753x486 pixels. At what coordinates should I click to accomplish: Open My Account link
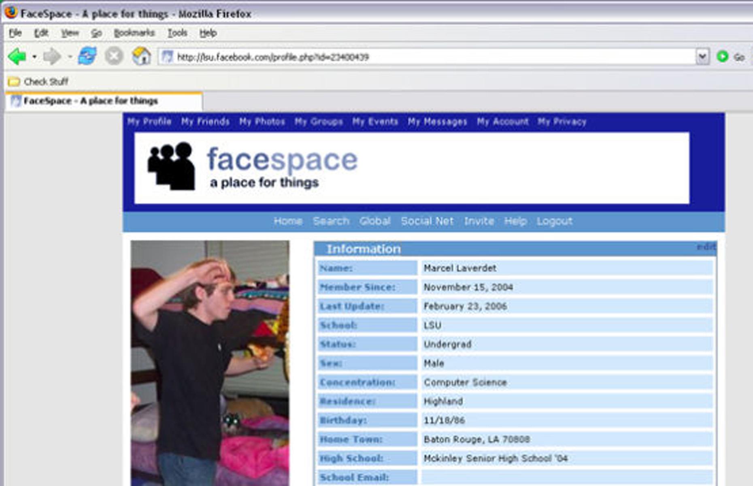click(x=502, y=122)
